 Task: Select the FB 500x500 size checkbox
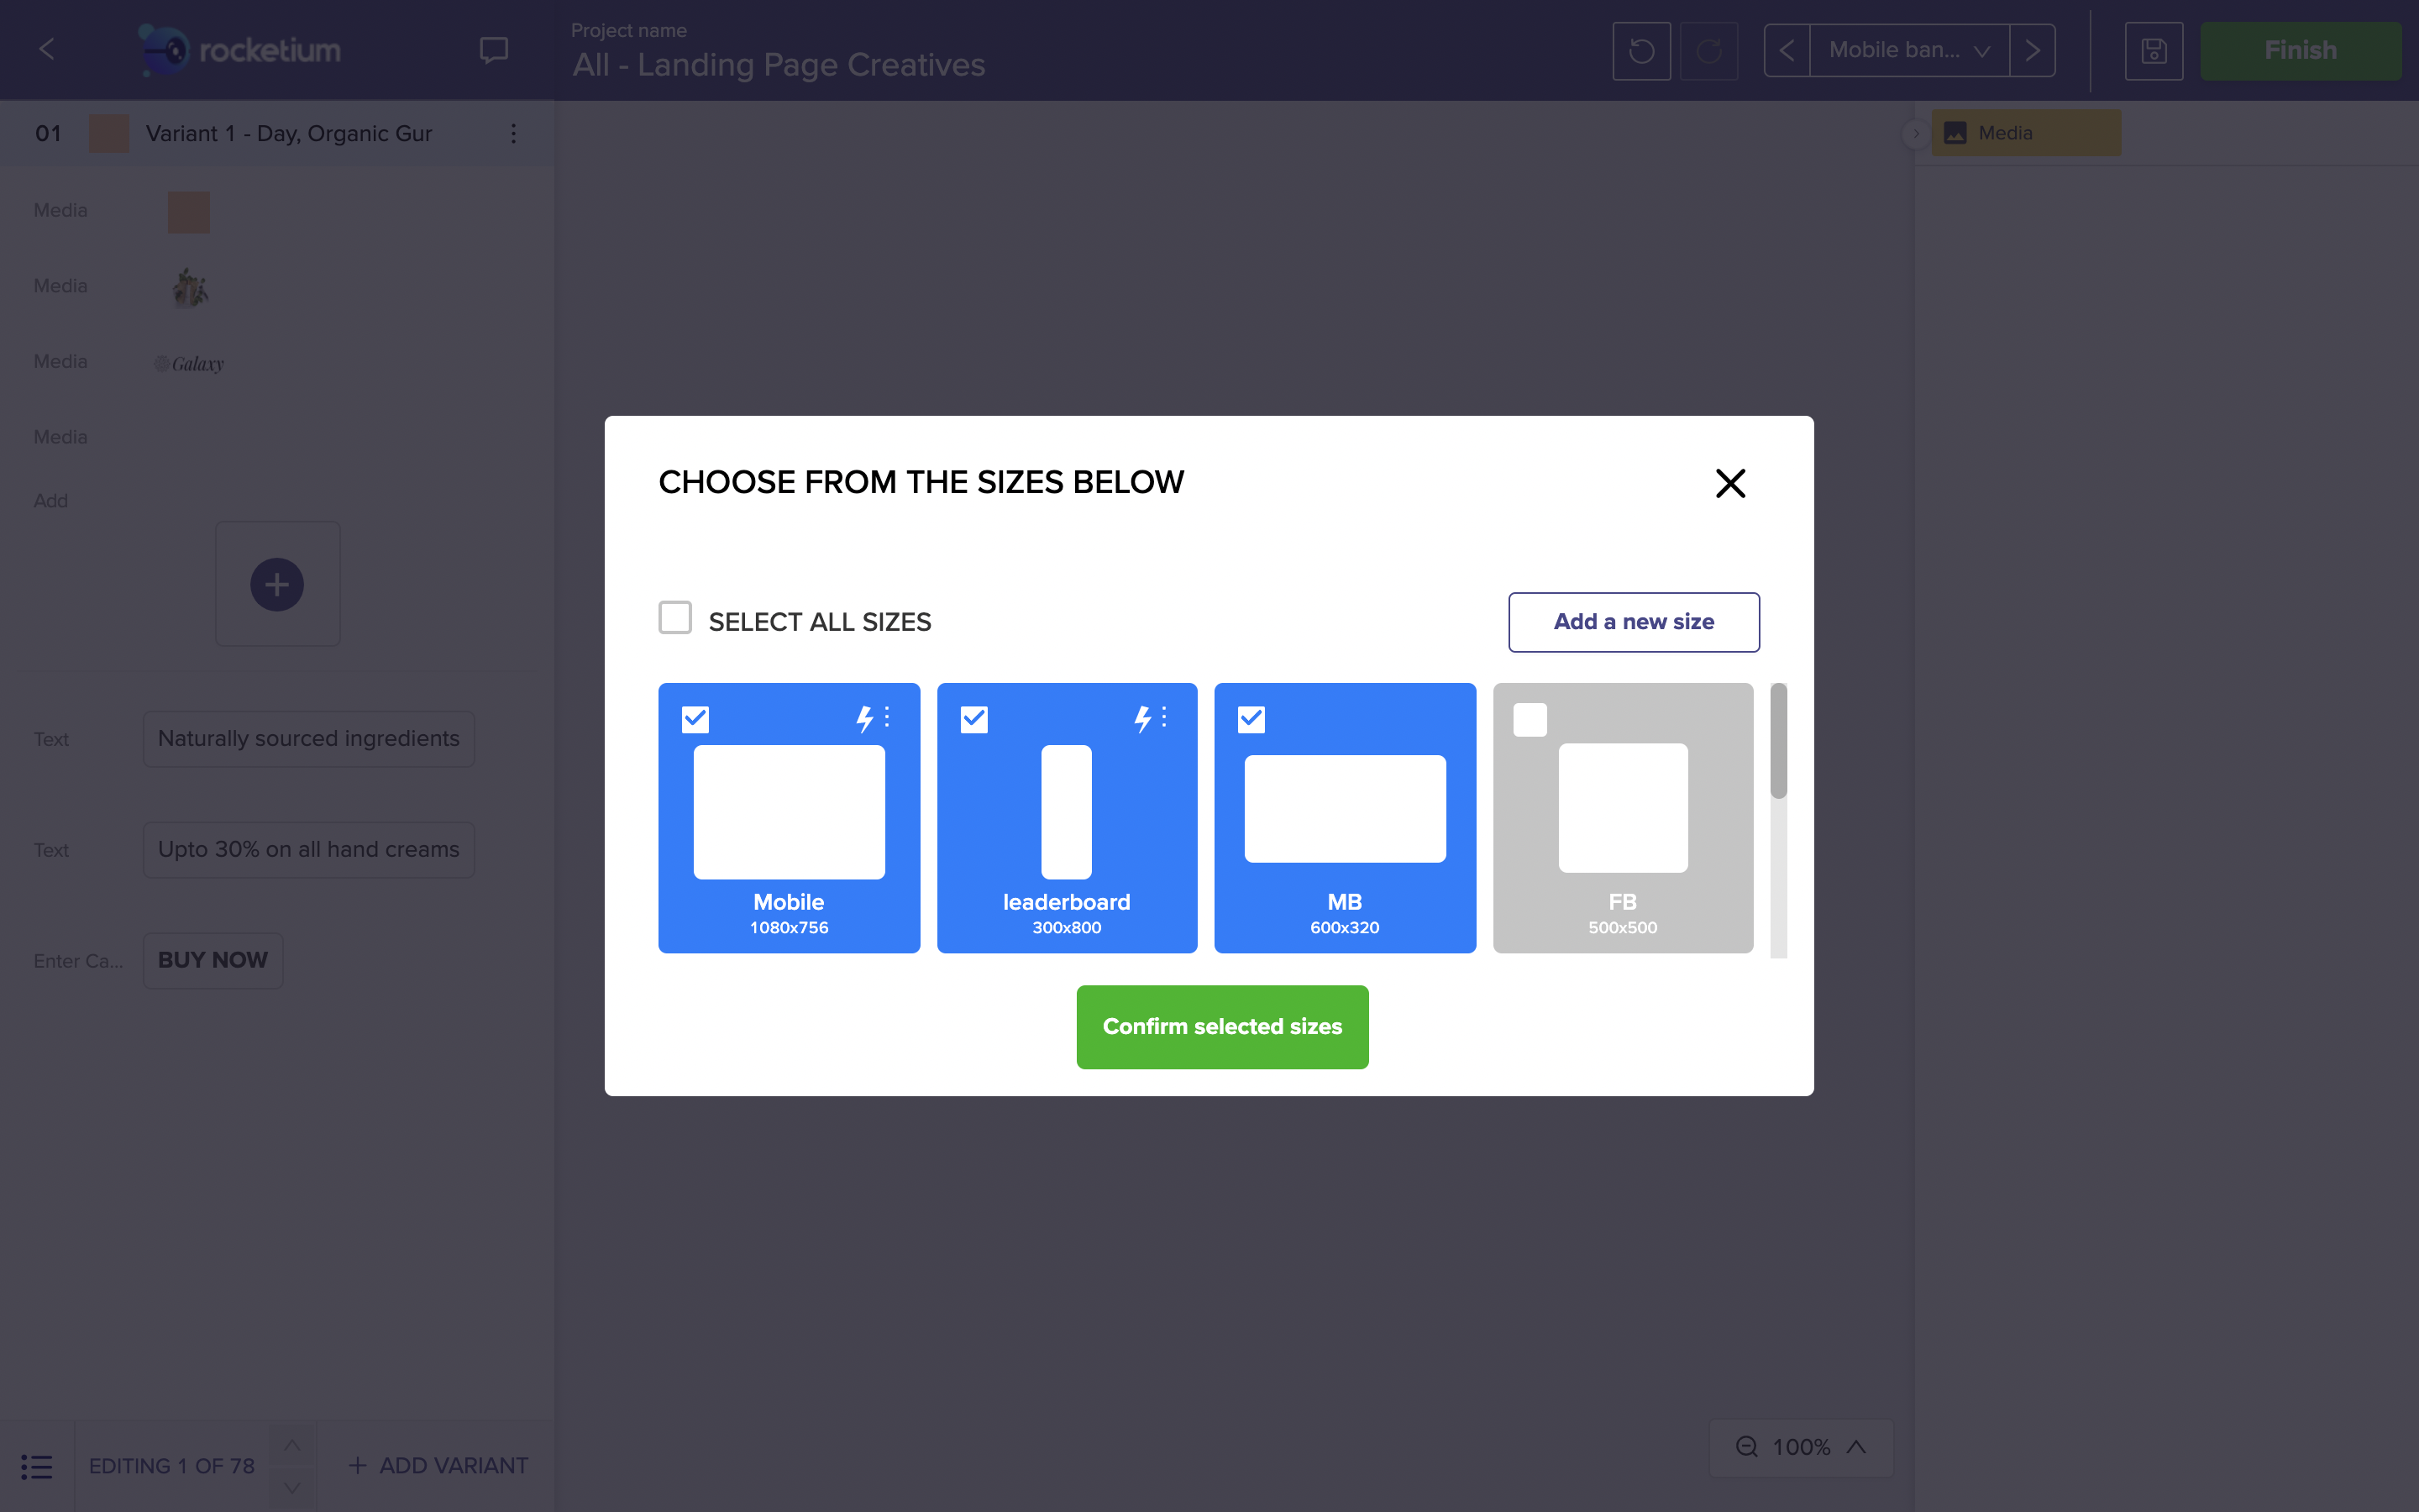tap(1530, 719)
